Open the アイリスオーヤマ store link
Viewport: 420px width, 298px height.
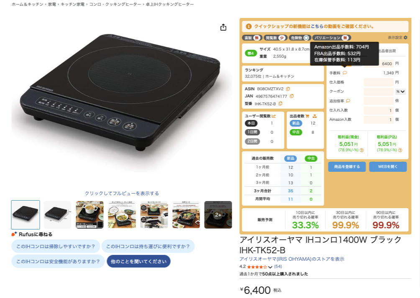pyautogui.click(x=292, y=259)
